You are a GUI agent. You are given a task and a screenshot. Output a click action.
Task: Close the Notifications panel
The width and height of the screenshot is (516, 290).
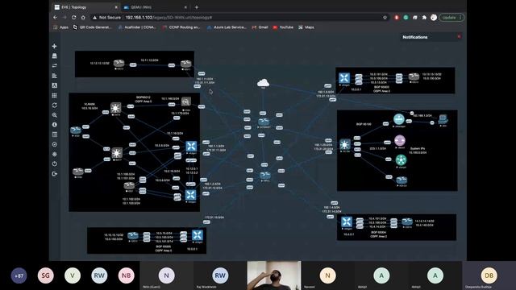pyautogui.click(x=459, y=36)
